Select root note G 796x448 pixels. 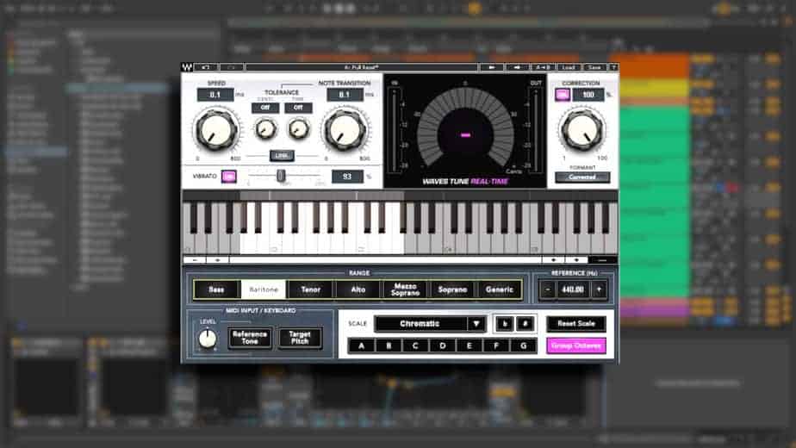click(x=524, y=345)
